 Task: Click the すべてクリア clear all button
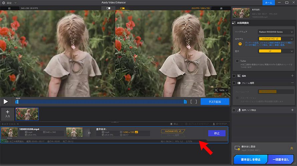coord(220,124)
